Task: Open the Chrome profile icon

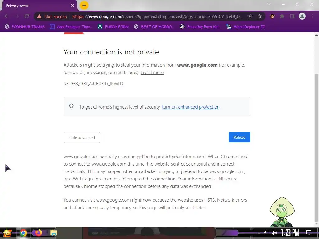Action: (x=302, y=16)
